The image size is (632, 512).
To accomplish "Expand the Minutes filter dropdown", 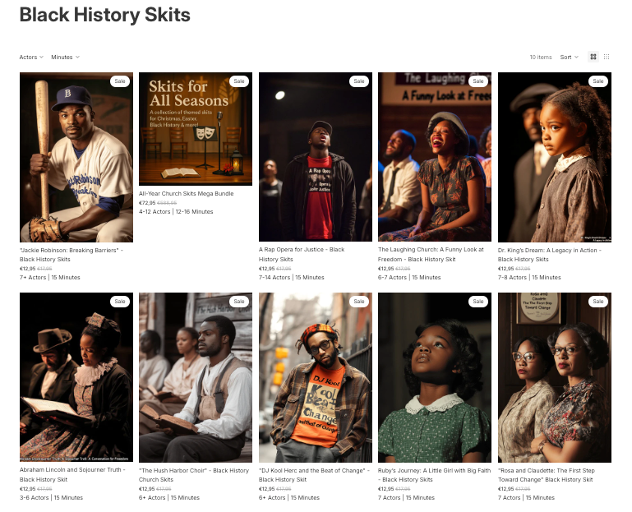I will (x=65, y=58).
